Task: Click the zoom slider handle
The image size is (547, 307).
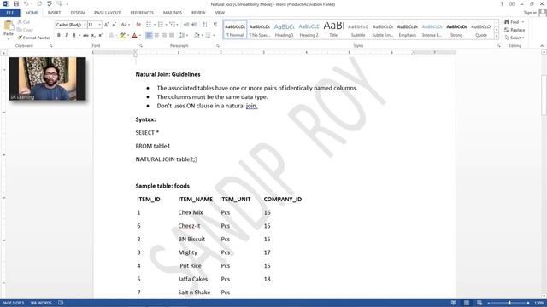Action: point(509,303)
